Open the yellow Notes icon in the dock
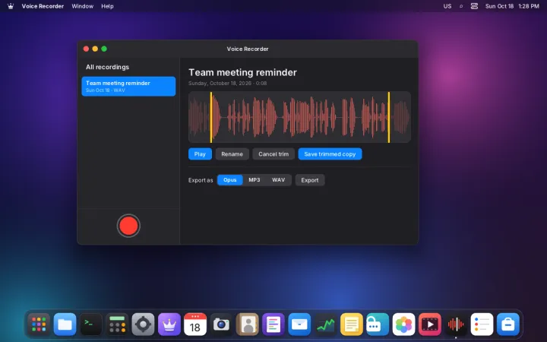This screenshot has width=547, height=342. [351, 325]
